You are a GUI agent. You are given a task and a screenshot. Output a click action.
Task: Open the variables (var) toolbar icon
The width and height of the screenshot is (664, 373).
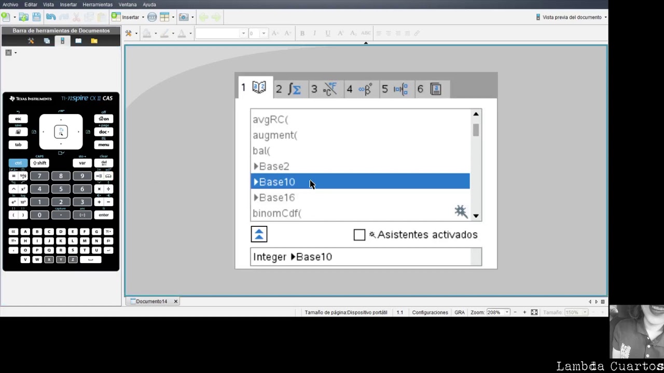tap(152, 17)
